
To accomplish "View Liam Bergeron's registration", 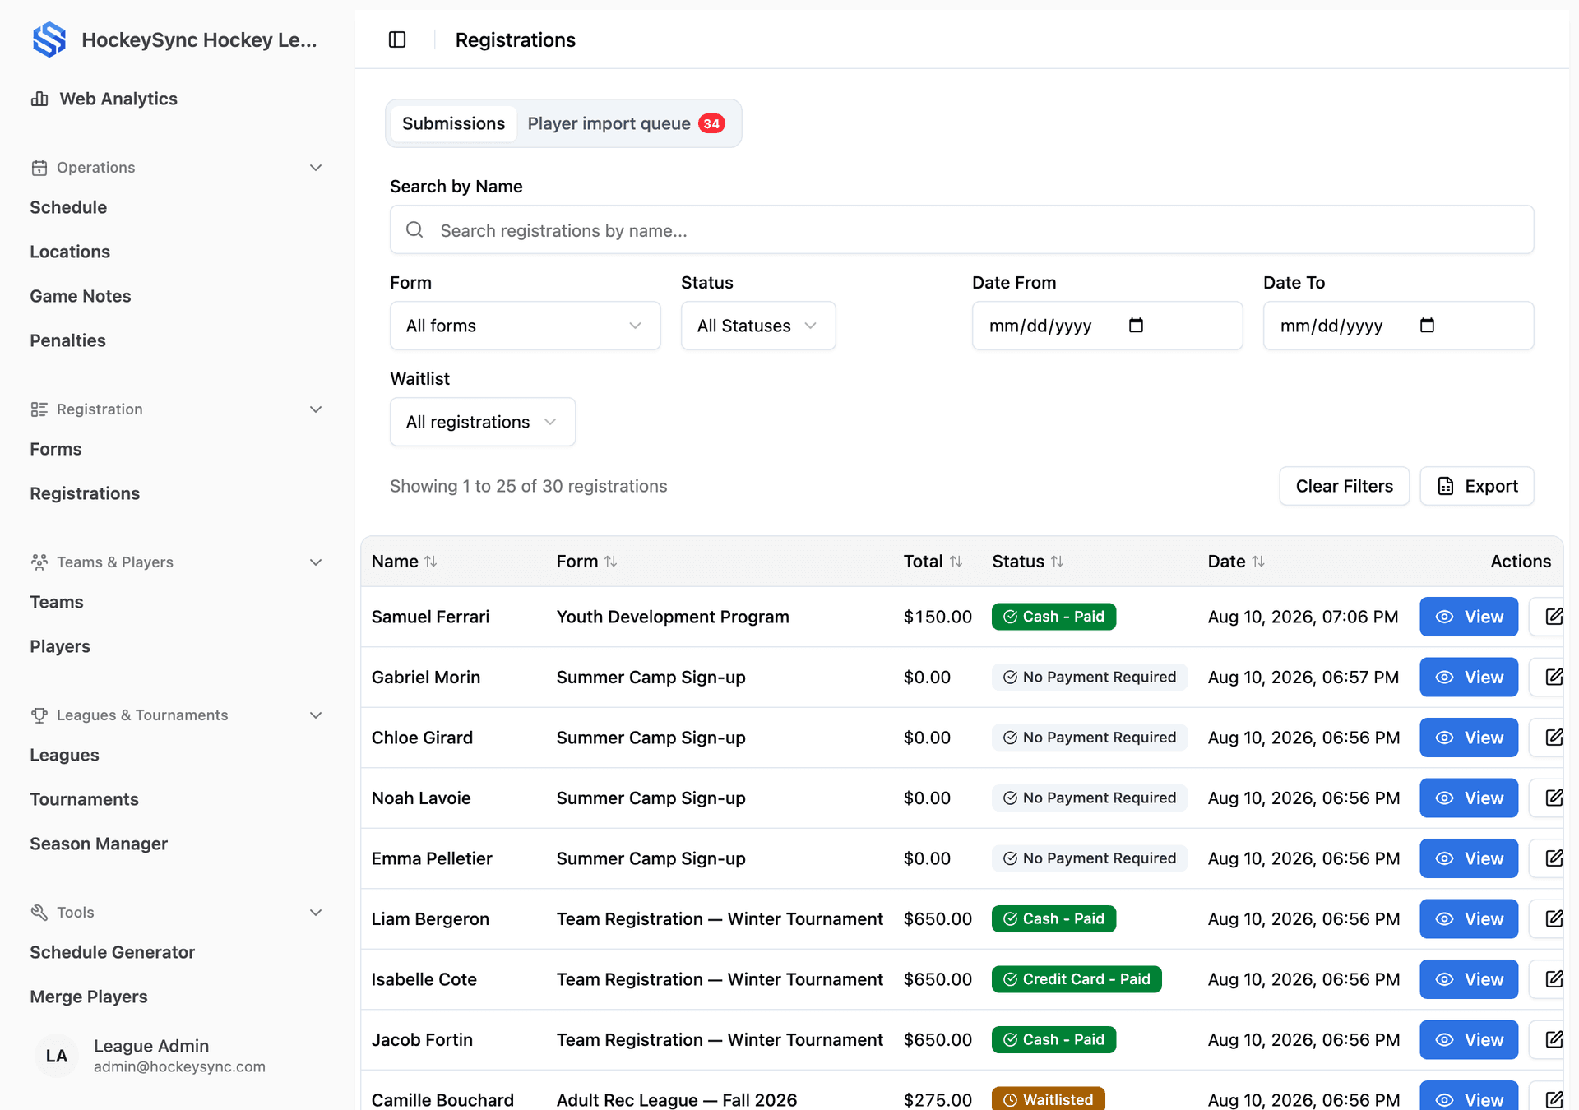I will 1469,919.
